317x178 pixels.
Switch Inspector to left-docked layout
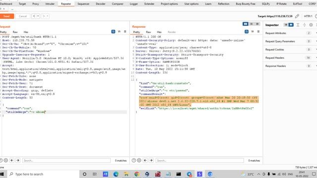pyautogui.click(x=286, y=25)
